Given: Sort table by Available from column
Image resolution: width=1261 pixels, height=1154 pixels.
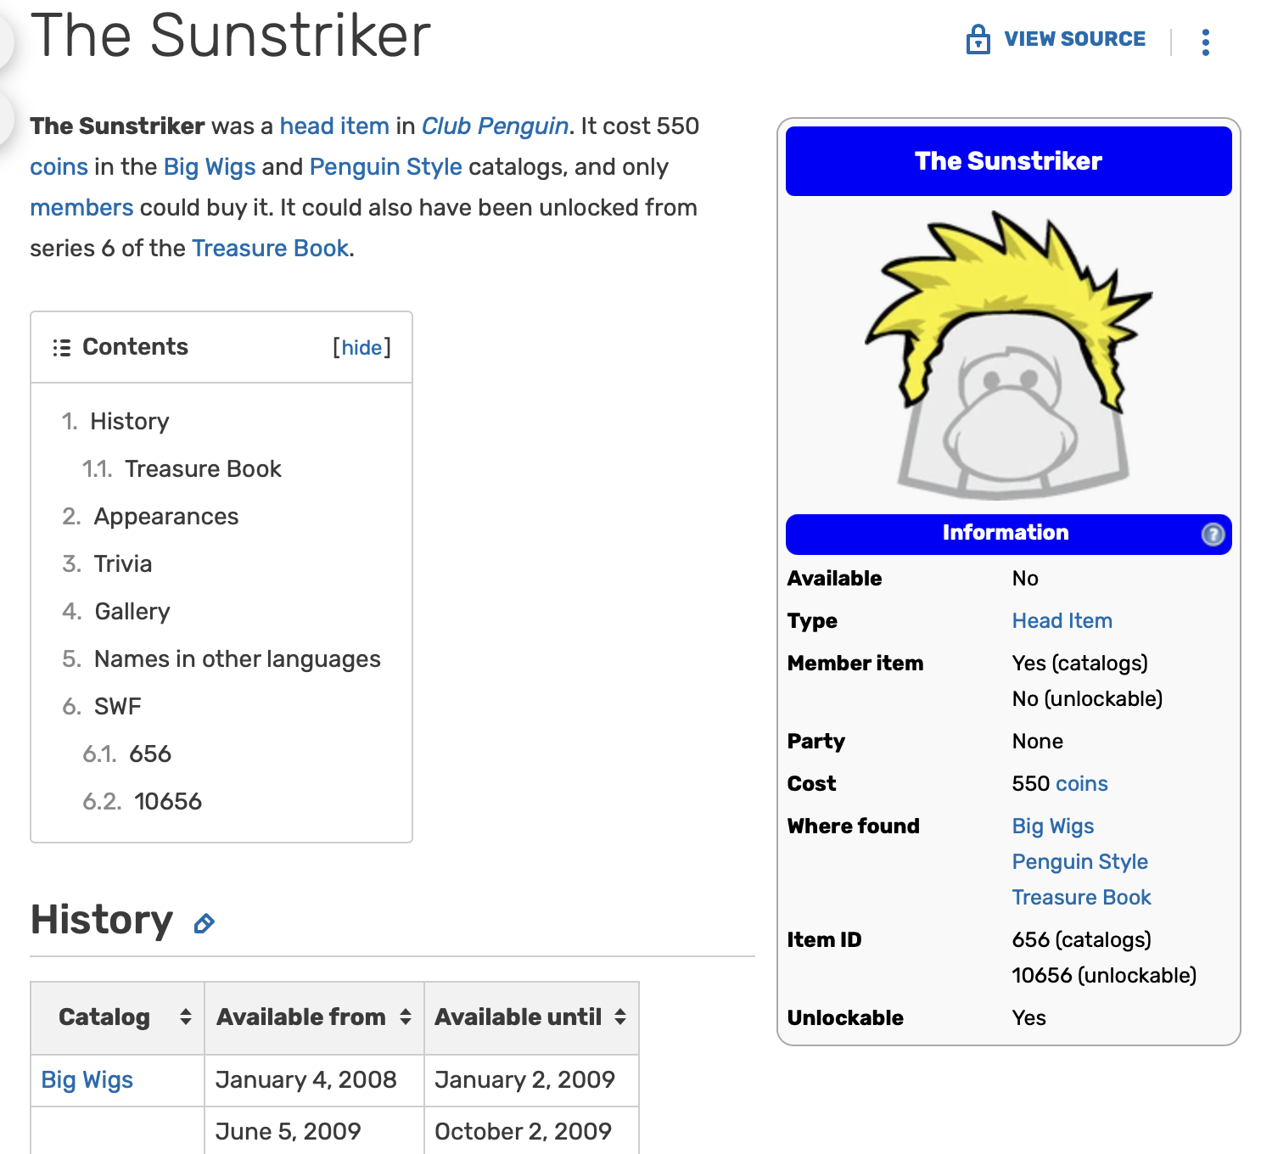Looking at the screenshot, I should (x=405, y=1017).
